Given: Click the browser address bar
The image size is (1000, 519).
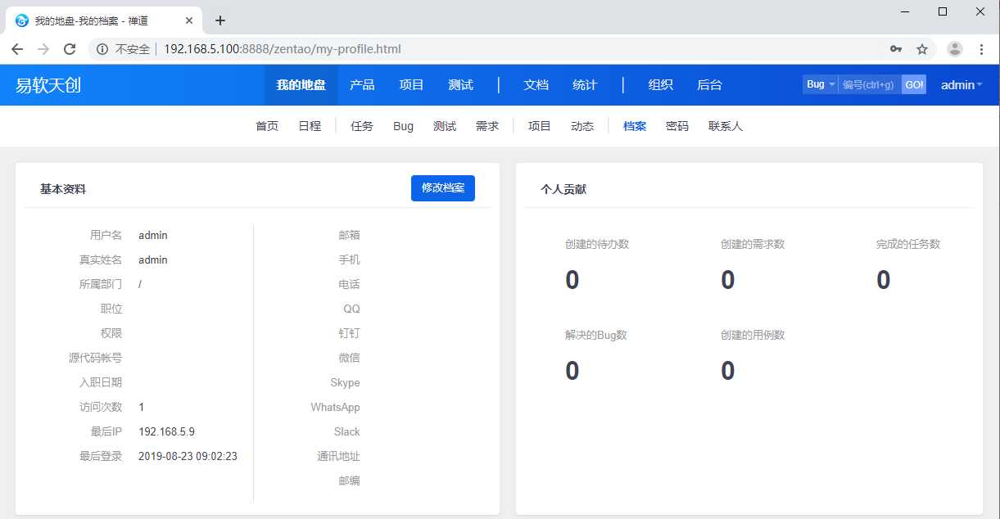Looking at the screenshot, I should tap(328, 48).
